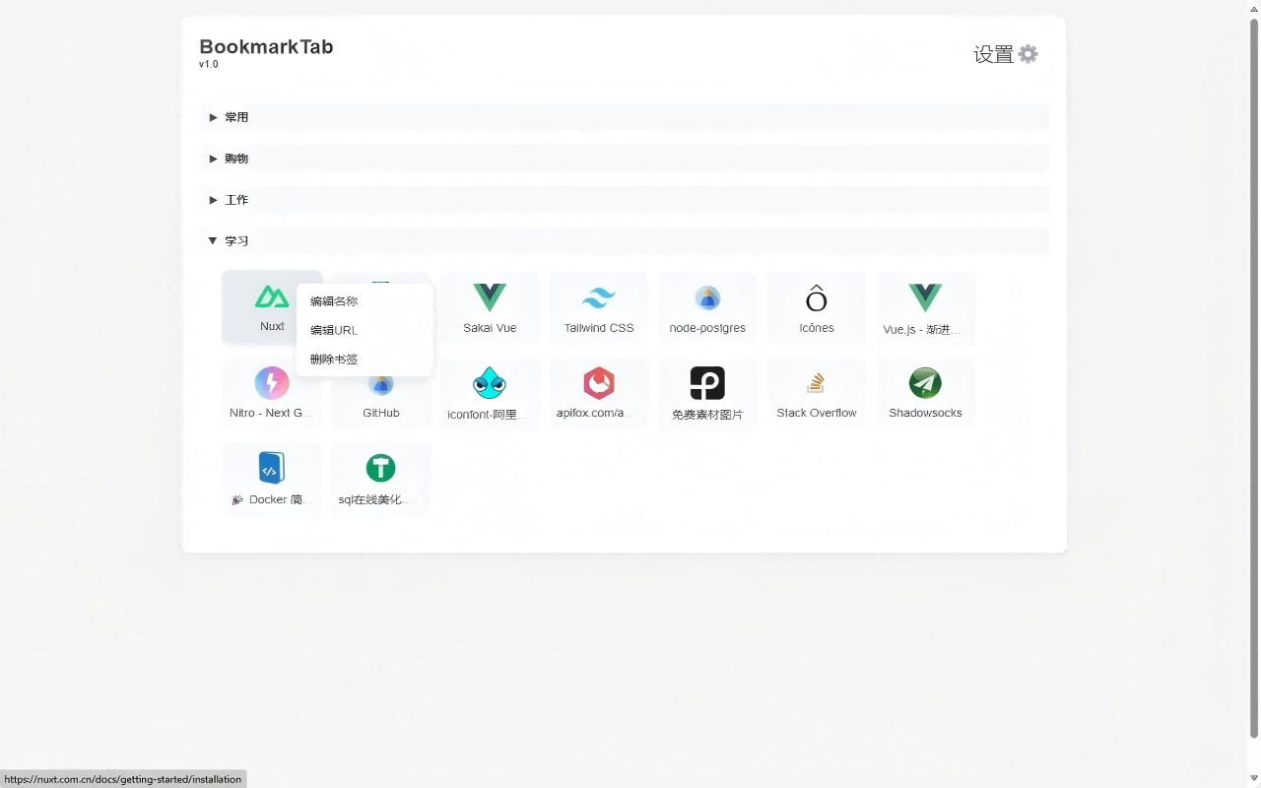This screenshot has width=1261, height=788.
Task: Open the Sakai Vue bookmark icon
Action: tap(490, 296)
